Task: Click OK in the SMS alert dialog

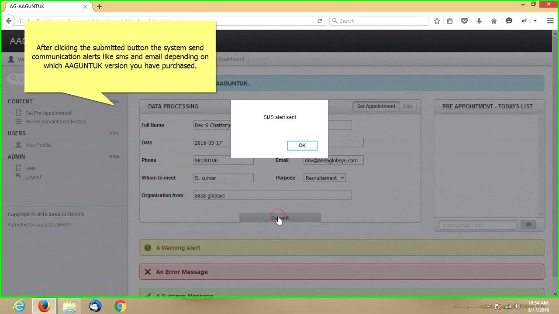Action: pos(302,145)
